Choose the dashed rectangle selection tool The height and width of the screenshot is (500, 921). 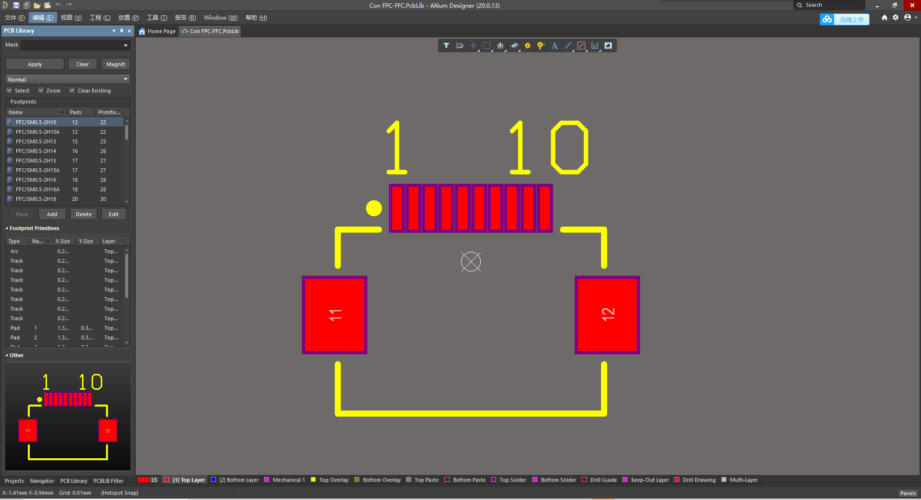(487, 46)
